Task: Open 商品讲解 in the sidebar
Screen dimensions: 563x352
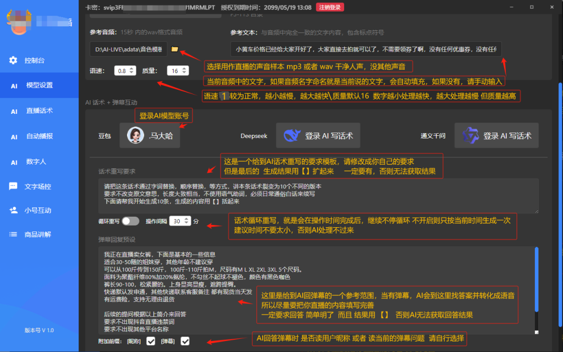Action: 39,234
